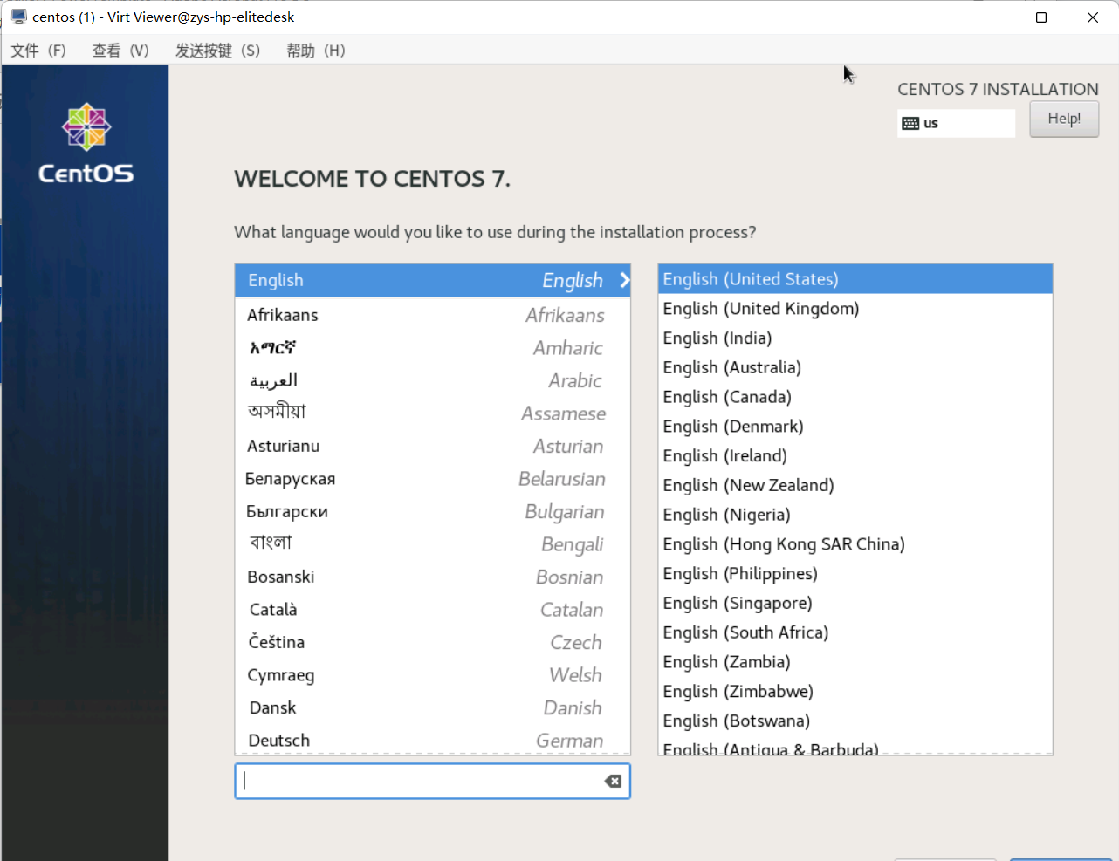Open the 帮助 (H) menu
This screenshot has height=861, width=1119.
click(315, 51)
